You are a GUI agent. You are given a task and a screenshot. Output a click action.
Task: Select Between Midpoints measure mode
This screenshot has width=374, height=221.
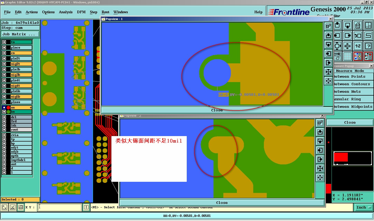(x=353, y=106)
